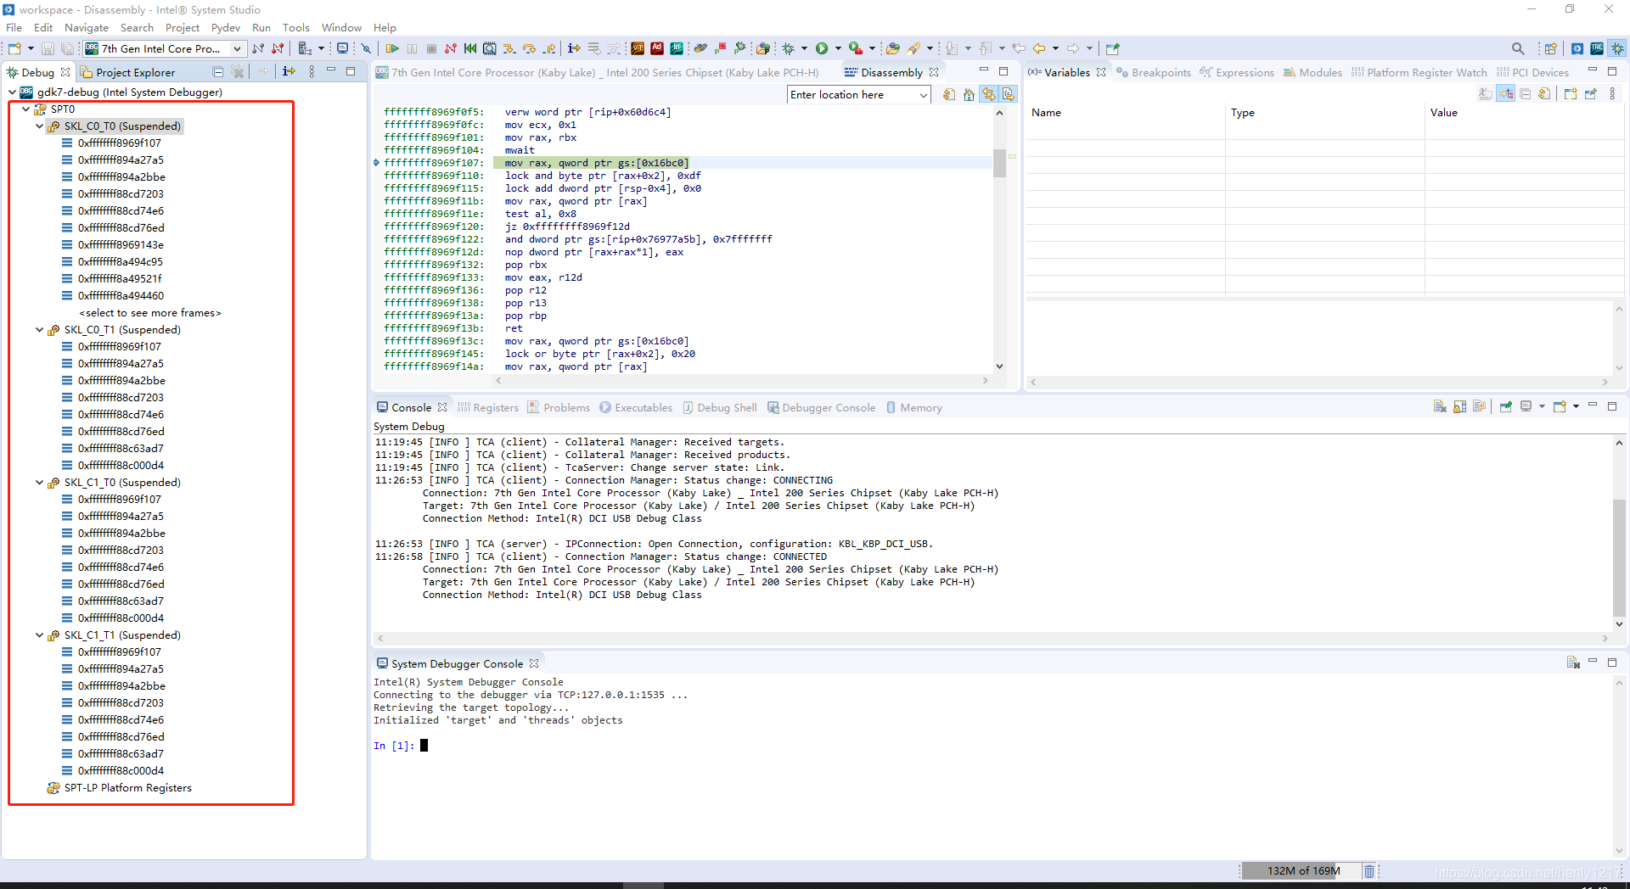This screenshot has height=889, width=1630.
Task: Click the Suspend (pause) toolbar icon
Action: pos(413,48)
